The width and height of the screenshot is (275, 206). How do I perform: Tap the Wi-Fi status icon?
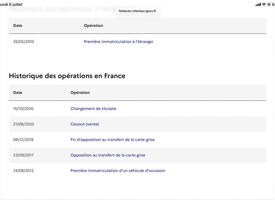point(264,4)
